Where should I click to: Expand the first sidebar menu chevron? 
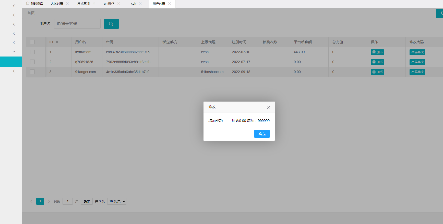coord(14,6)
